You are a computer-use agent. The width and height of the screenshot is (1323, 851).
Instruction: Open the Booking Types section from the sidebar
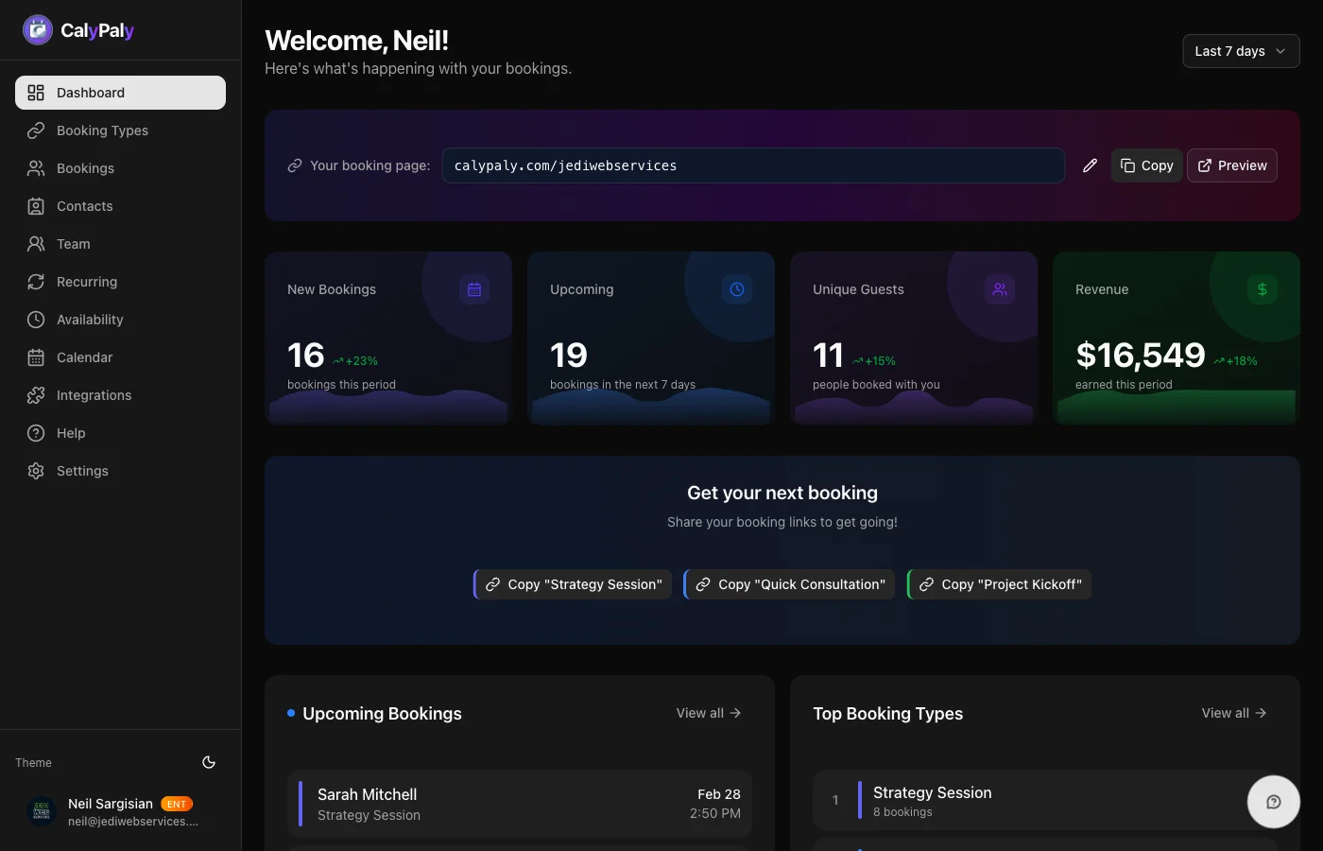[102, 130]
